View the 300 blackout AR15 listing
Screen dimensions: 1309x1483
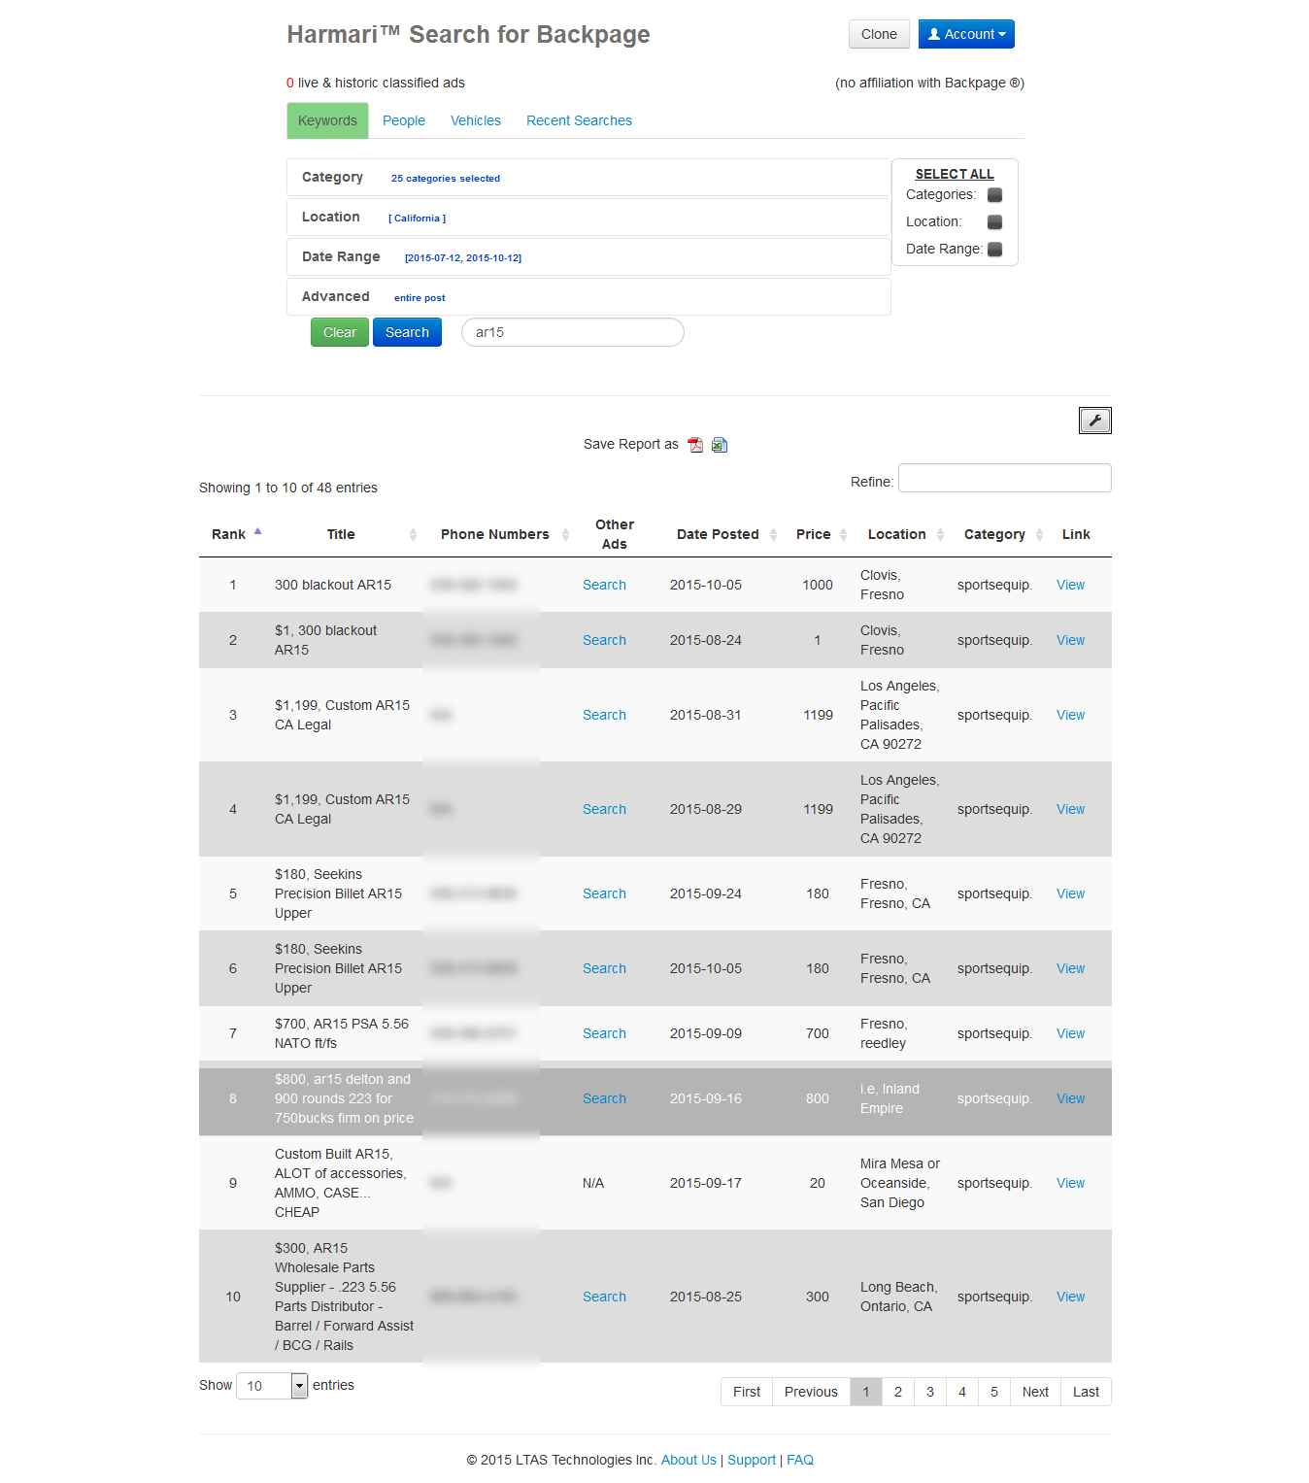coord(1070,585)
